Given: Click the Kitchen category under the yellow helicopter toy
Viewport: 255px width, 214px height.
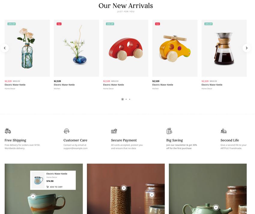Looking at the screenshot, I should [x=156, y=89].
